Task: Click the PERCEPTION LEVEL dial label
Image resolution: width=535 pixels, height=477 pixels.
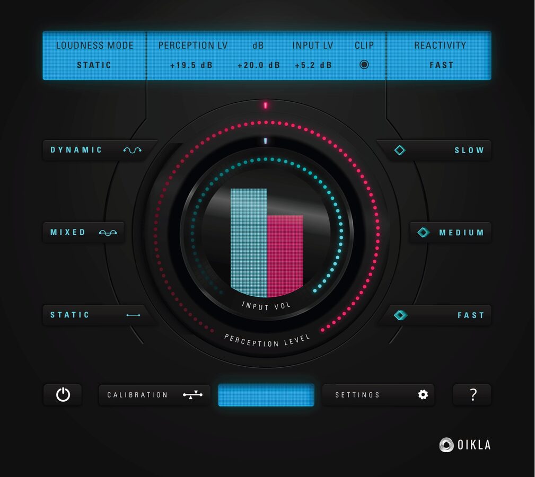Action: 267,341
